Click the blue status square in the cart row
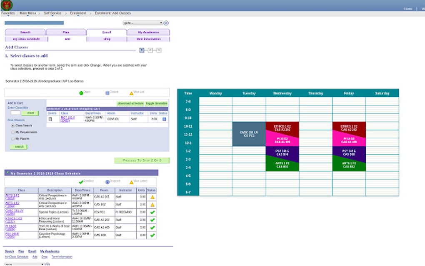The width and height of the screenshot is (425, 266). click(x=165, y=119)
